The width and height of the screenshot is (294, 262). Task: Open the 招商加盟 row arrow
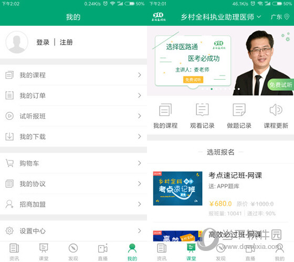click(140, 204)
